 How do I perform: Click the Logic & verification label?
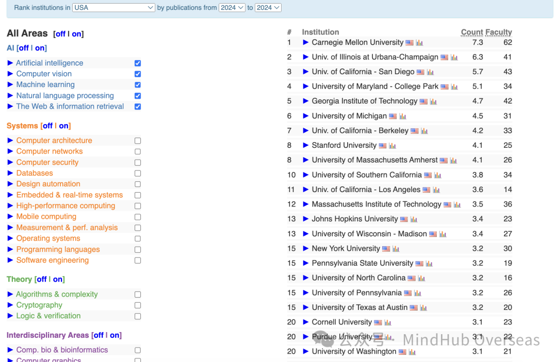48,316
